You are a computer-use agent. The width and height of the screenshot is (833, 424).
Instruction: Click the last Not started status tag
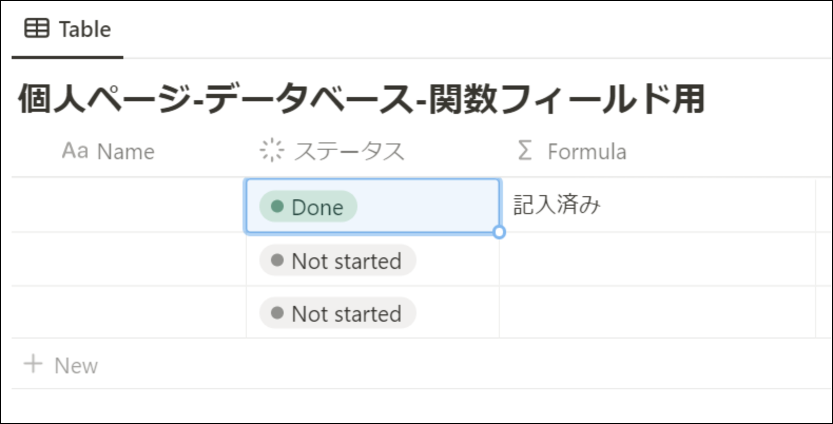pyautogui.click(x=338, y=313)
